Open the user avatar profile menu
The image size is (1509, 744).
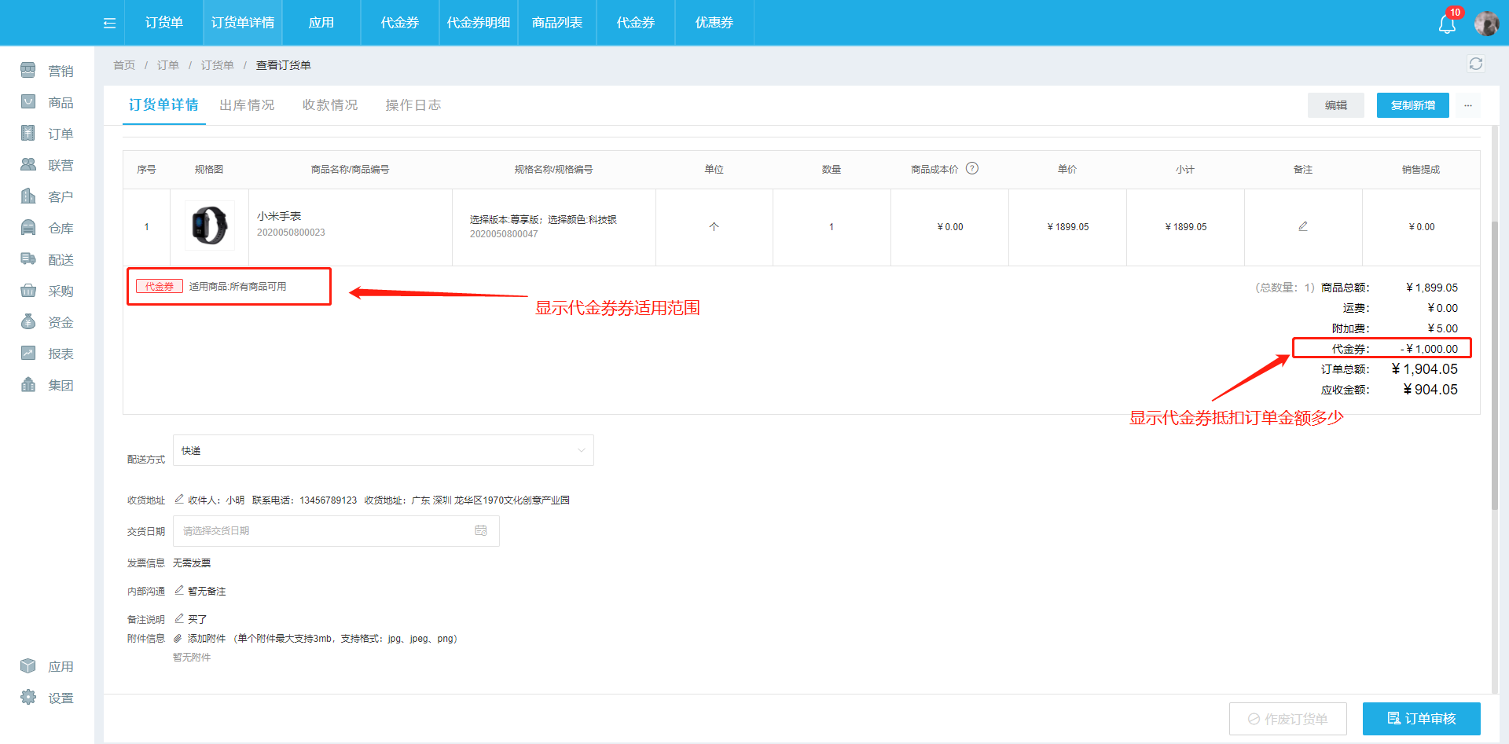coord(1486,24)
